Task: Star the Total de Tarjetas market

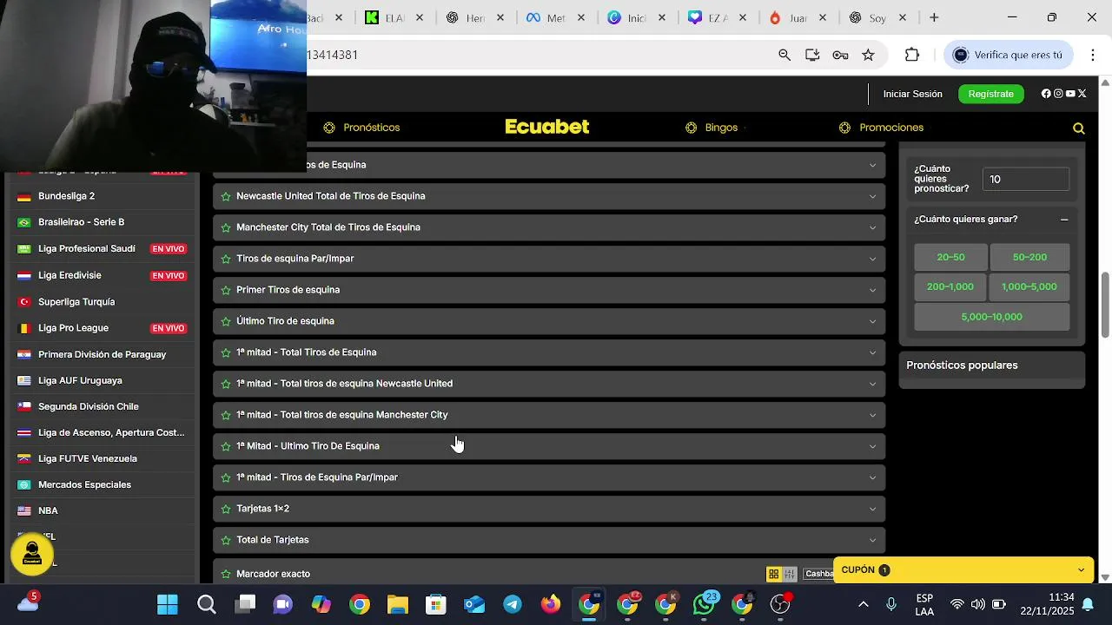Action: 226,540
